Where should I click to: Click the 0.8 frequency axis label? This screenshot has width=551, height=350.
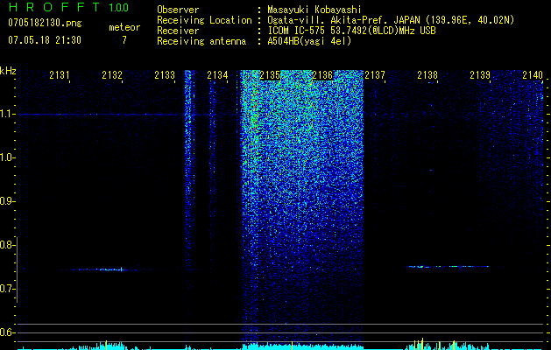(x=7, y=245)
